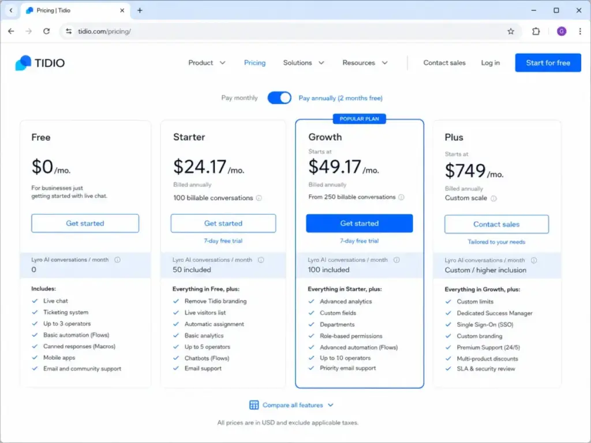Click the Tidio logo
The height and width of the screenshot is (443, 591).
click(40, 62)
